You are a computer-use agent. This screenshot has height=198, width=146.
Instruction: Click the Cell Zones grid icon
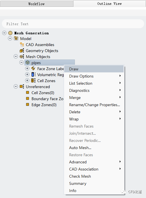pyautogui.click(x=33, y=80)
